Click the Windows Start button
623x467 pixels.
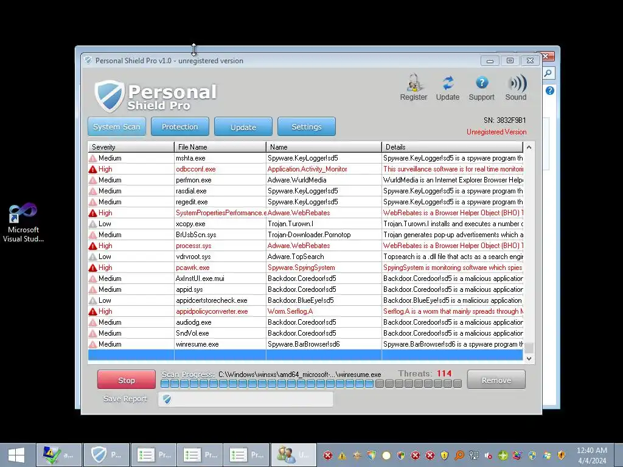coord(16,455)
